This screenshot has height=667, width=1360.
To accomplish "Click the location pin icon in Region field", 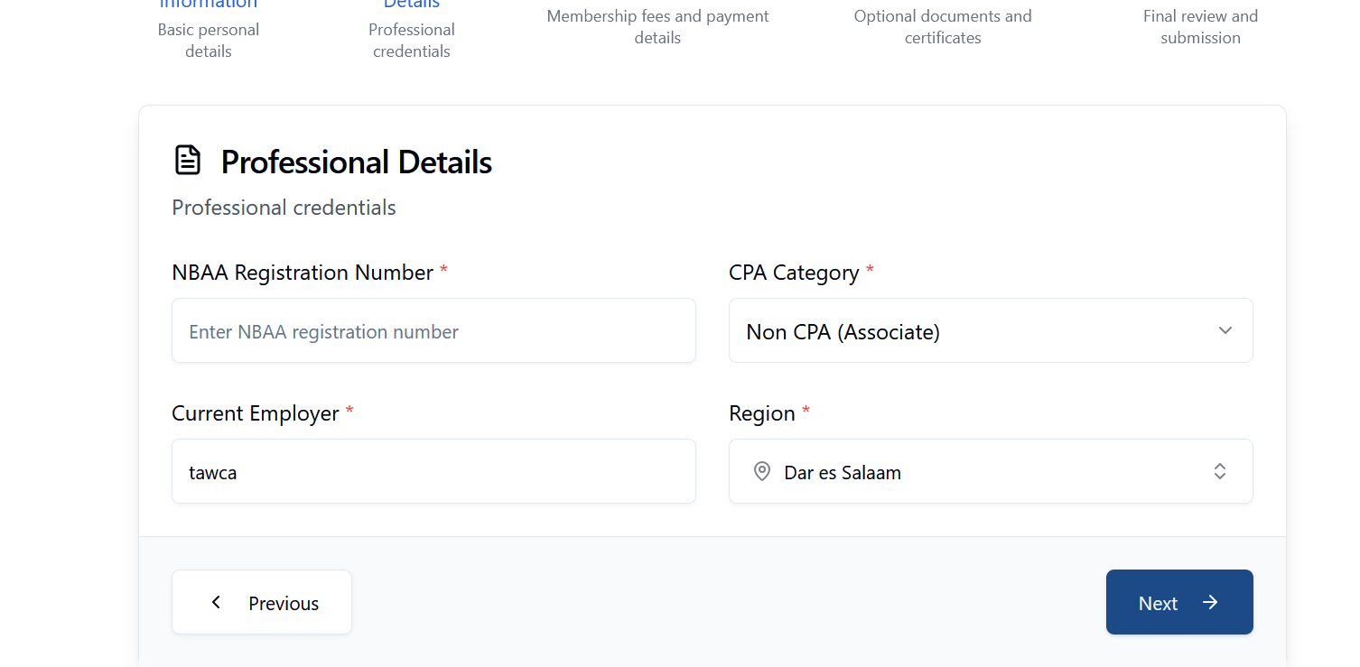I will click(762, 471).
